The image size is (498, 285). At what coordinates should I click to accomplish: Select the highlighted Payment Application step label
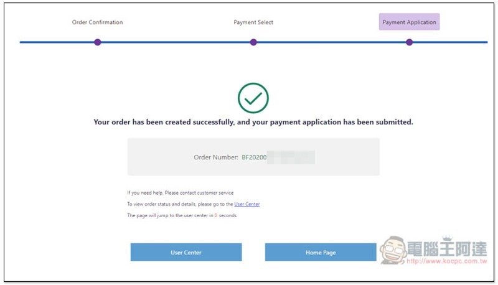(x=409, y=22)
